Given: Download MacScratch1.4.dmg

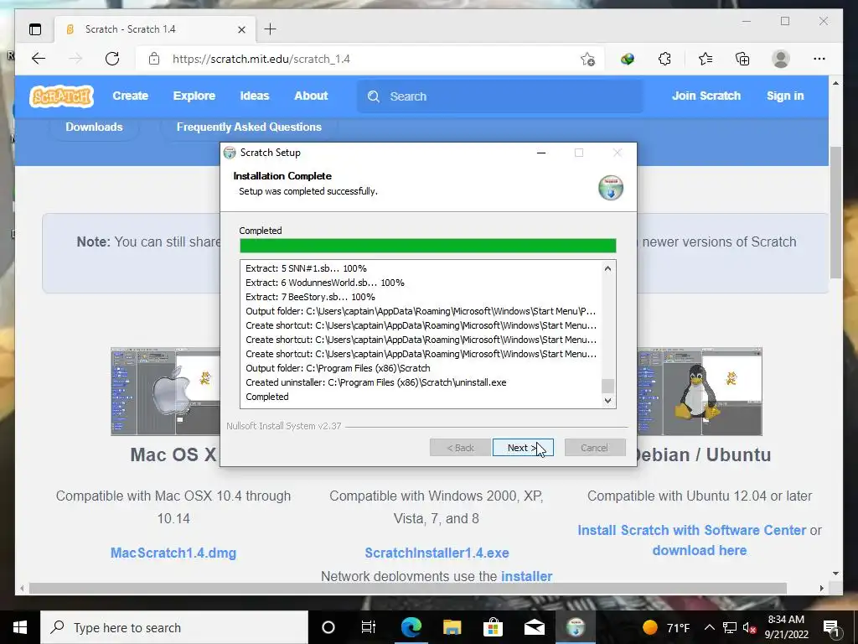Looking at the screenshot, I should click(173, 553).
